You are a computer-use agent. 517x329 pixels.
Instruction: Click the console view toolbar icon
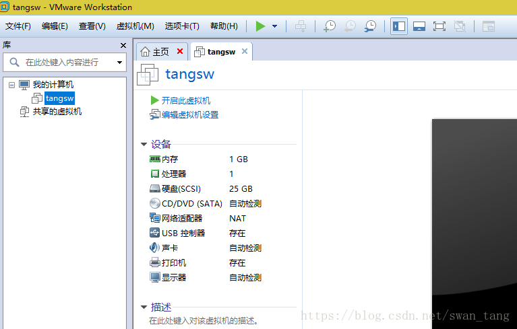[x=488, y=26]
